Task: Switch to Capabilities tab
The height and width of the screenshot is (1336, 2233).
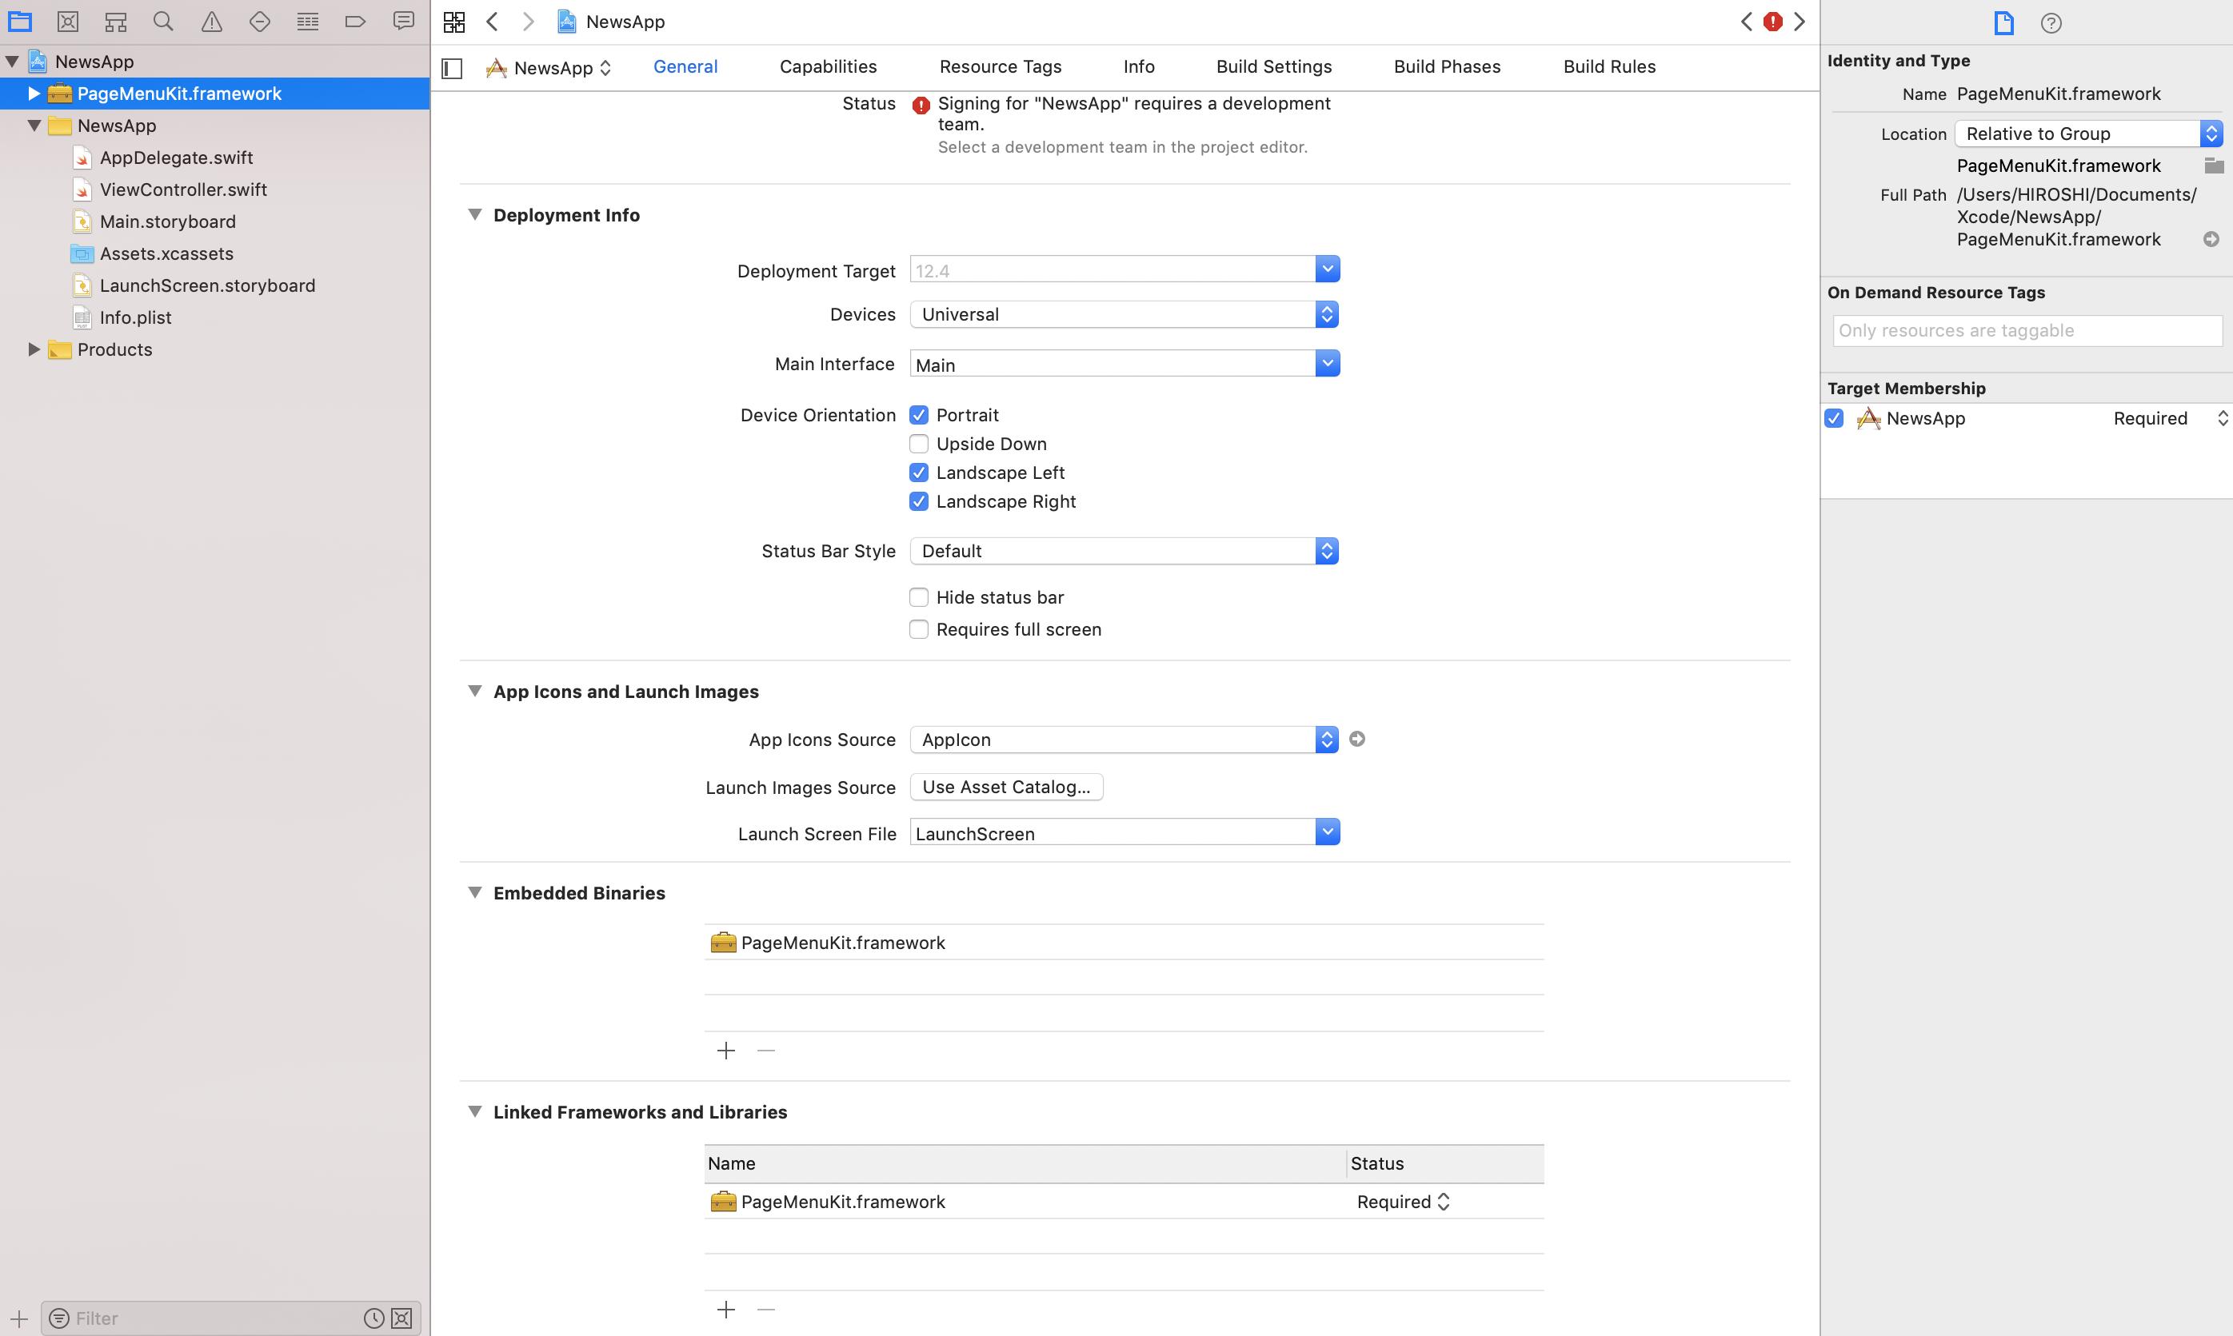Action: pyautogui.click(x=829, y=66)
